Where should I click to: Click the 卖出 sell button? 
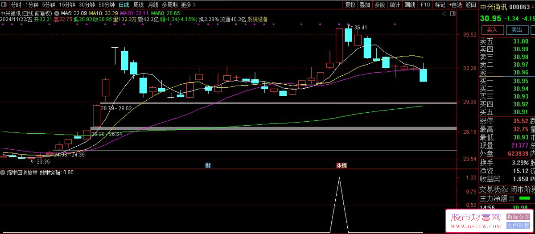click(516, 30)
